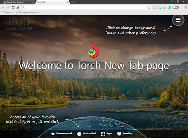
Task: Open the orange browser menu icon
Action: coord(186,7)
